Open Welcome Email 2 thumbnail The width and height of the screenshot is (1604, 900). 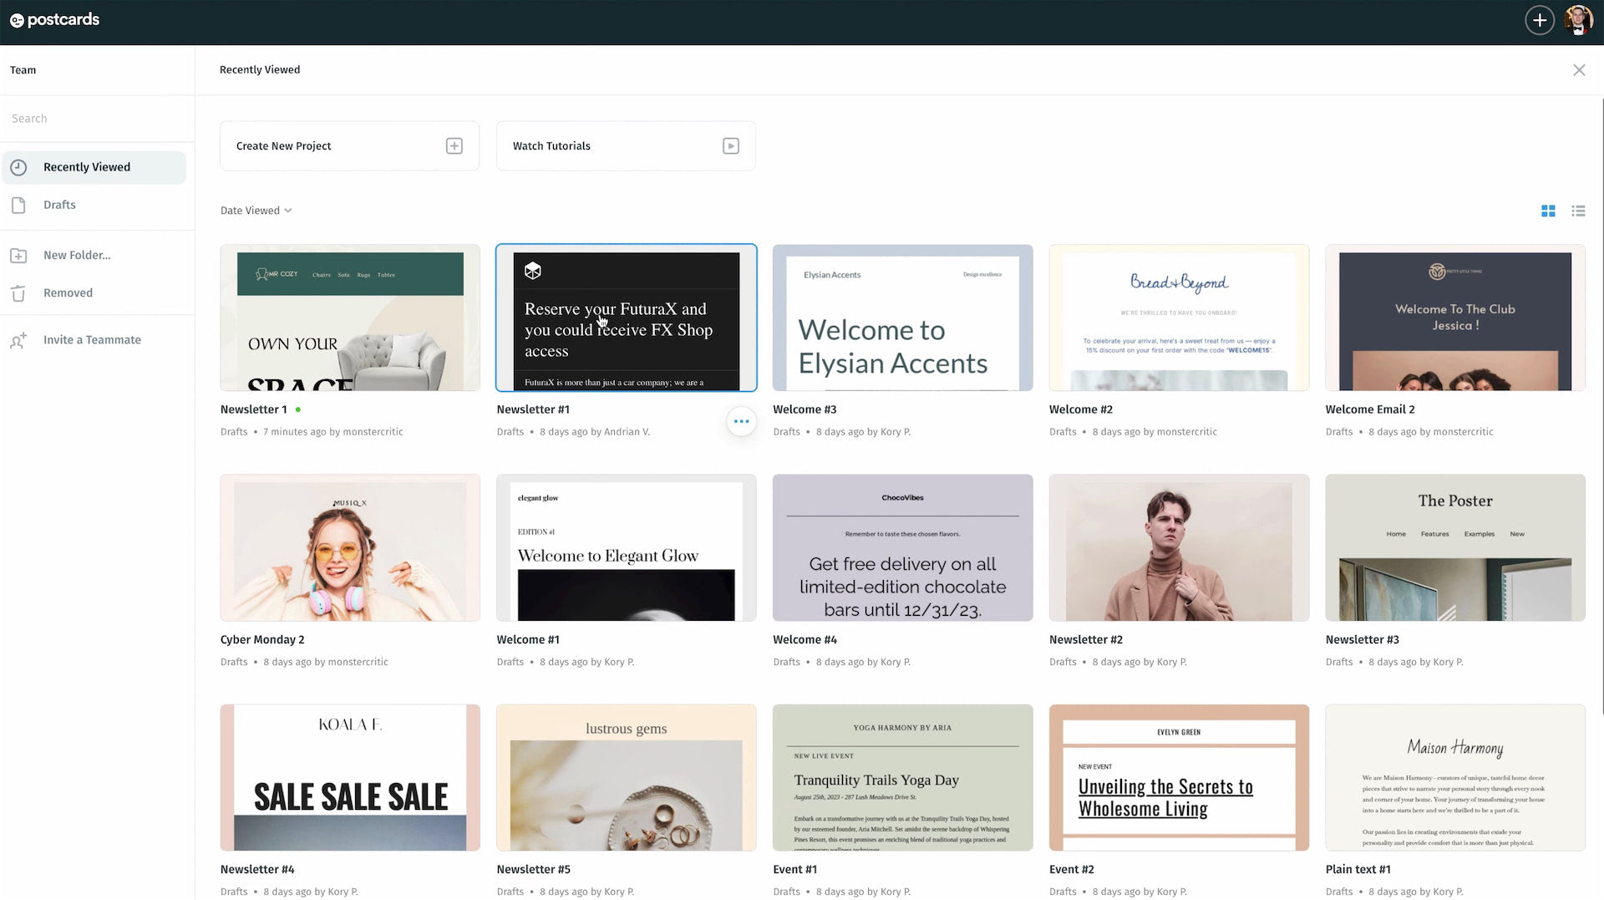click(x=1454, y=318)
